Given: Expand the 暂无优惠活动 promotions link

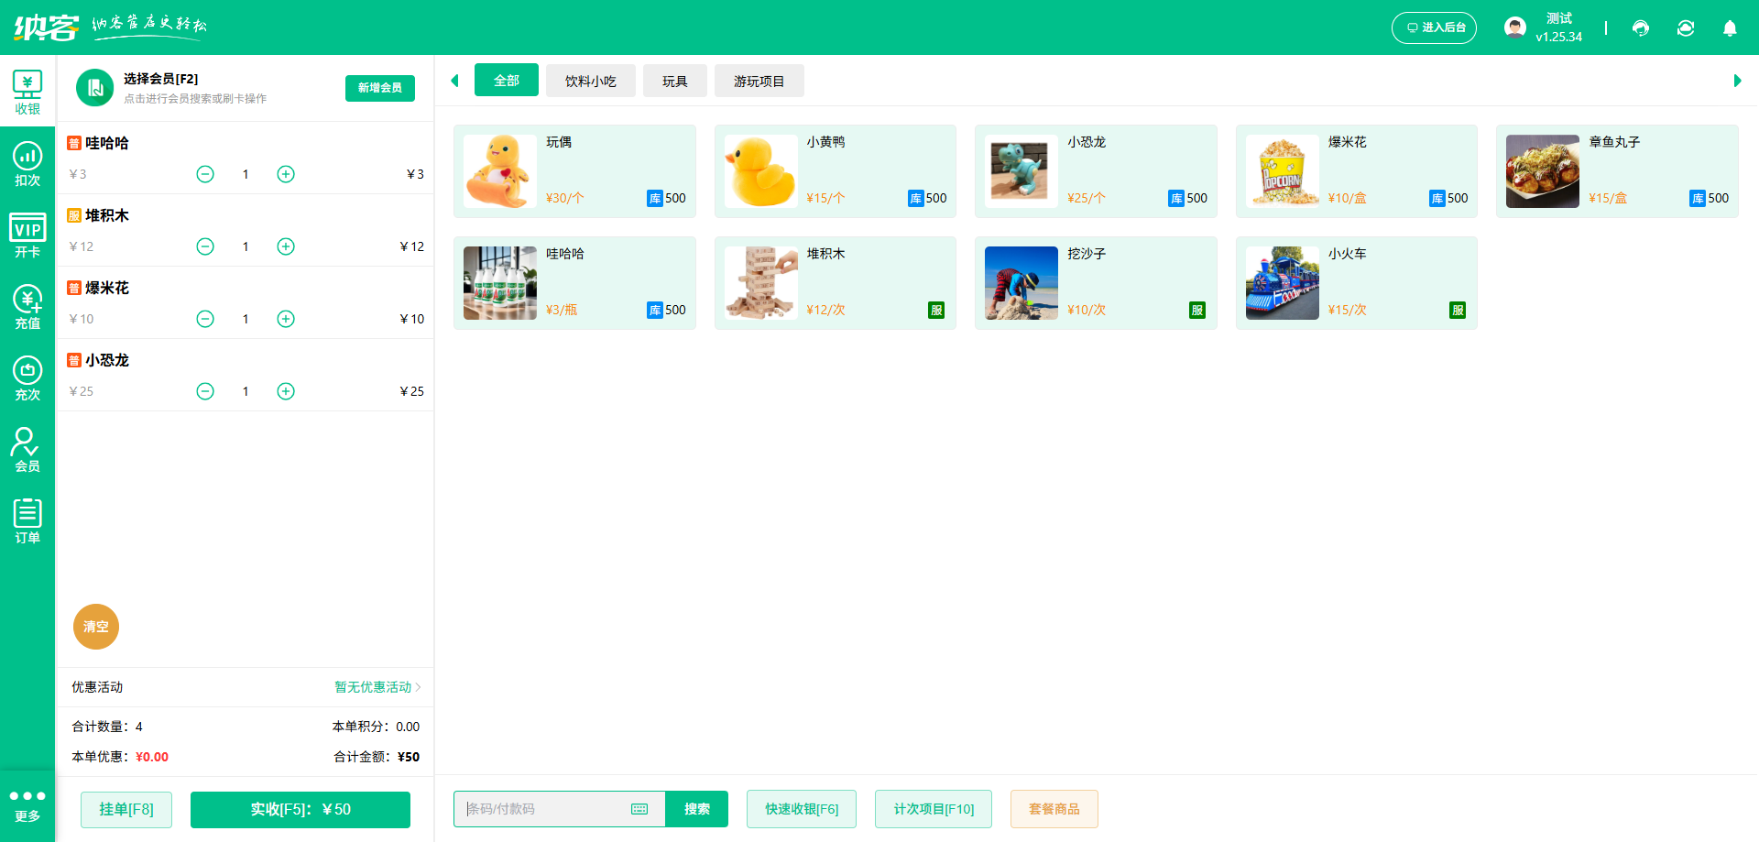Looking at the screenshot, I should (374, 687).
